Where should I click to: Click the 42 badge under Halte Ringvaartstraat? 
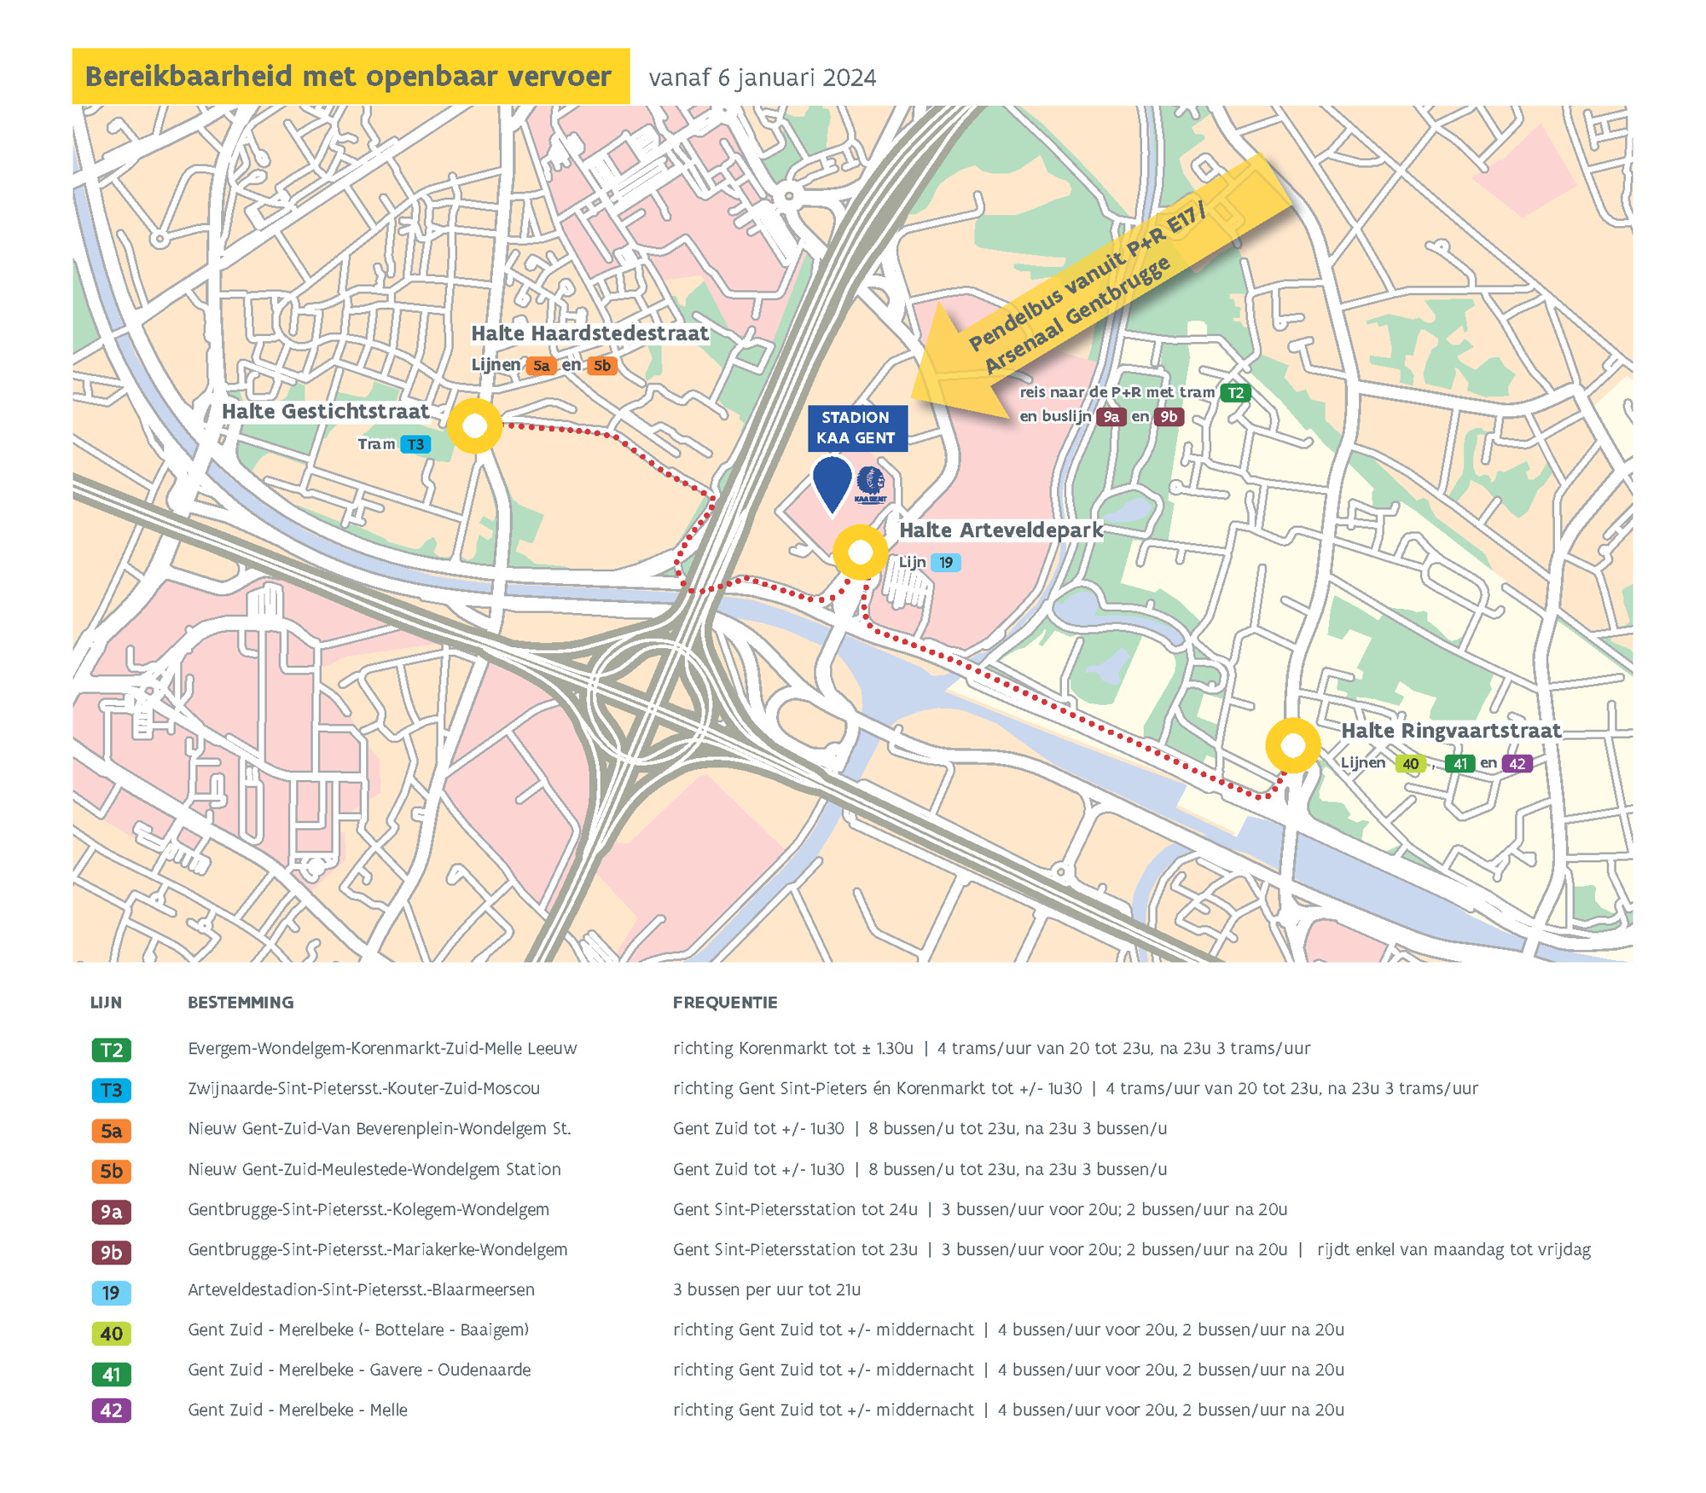[x=1517, y=764]
